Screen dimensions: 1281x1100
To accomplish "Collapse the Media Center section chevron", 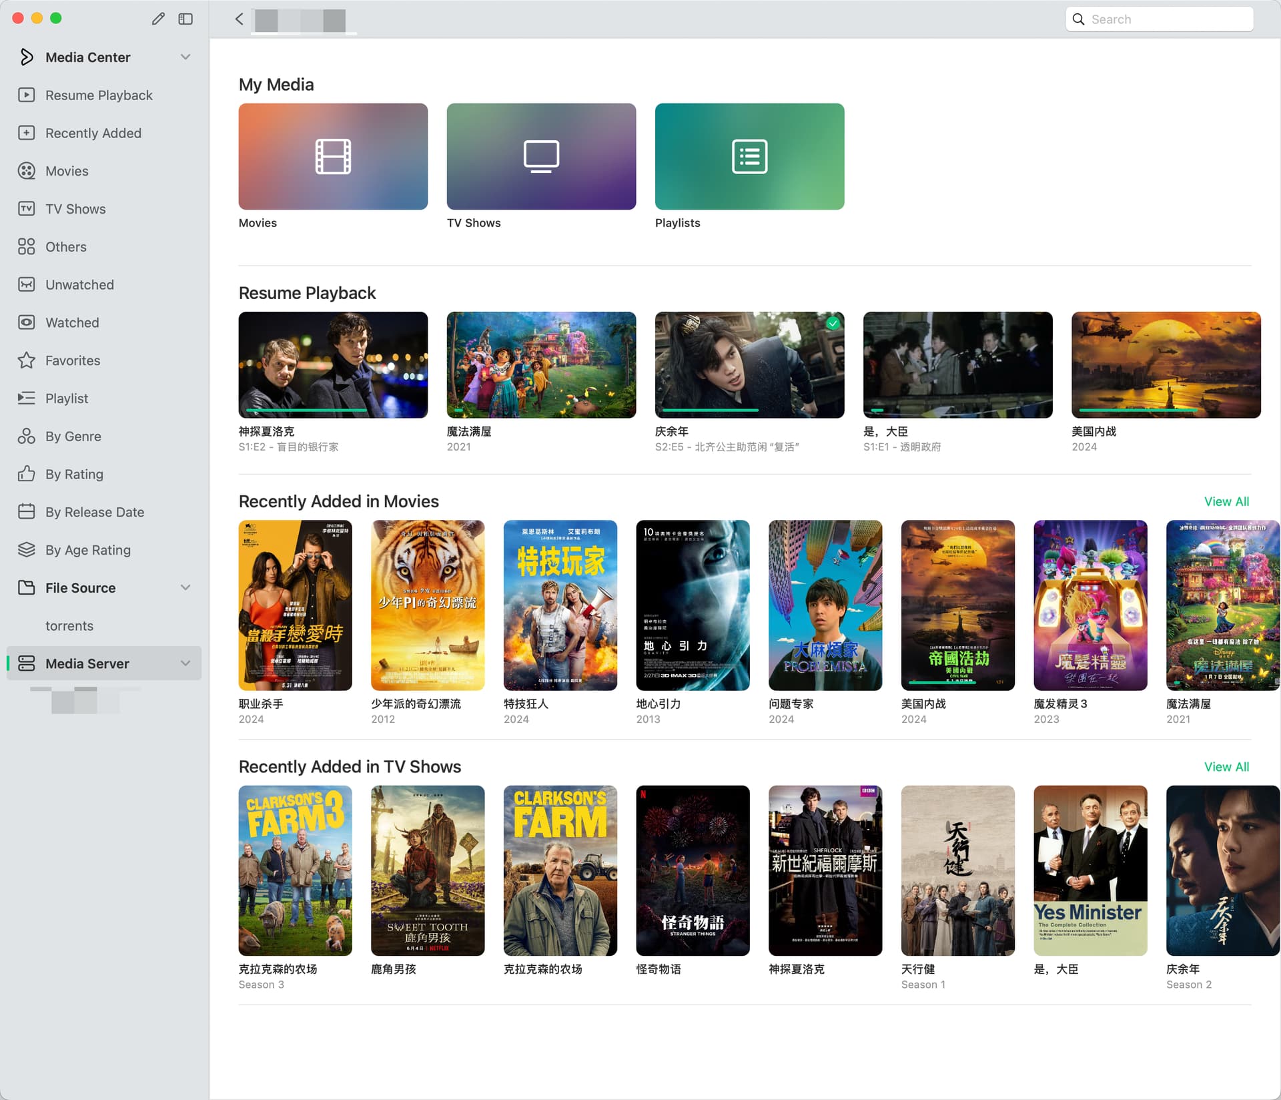I will click(185, 57).
